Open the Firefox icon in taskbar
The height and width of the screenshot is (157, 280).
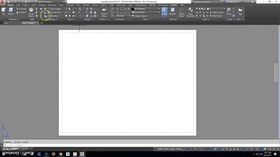(x=53, y=154)
